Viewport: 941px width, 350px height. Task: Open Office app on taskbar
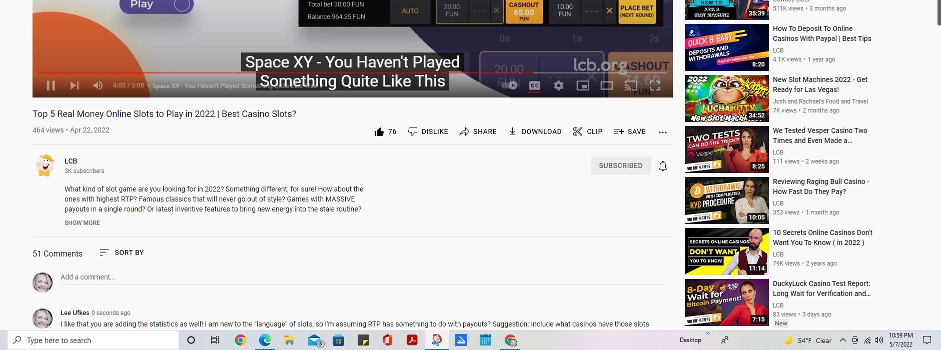point(387,340)
